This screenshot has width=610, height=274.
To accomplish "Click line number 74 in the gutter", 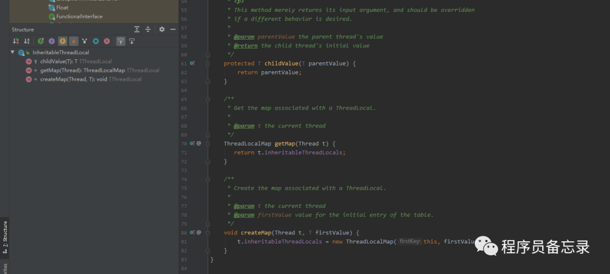I will (x=184, y=179).
